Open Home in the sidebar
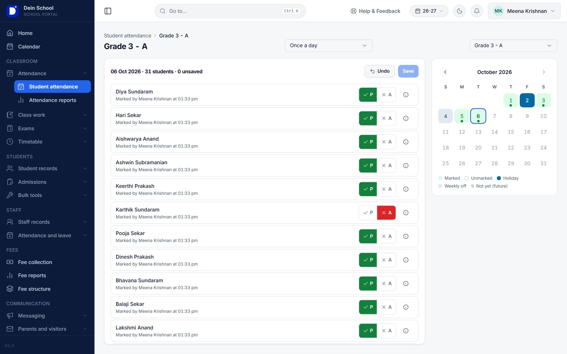Viewport: 567px width, 354px height. coord(47,33)
